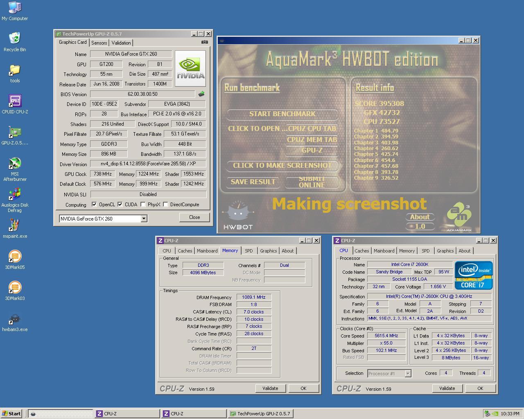Open Processor #1 selection dropdown
The height and width of the screenshot is (419, 524).
pyautogui.click(x=408, y=373)
